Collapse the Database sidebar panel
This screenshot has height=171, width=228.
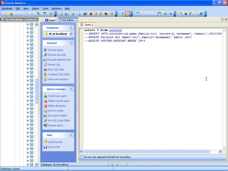coord(71,27)
